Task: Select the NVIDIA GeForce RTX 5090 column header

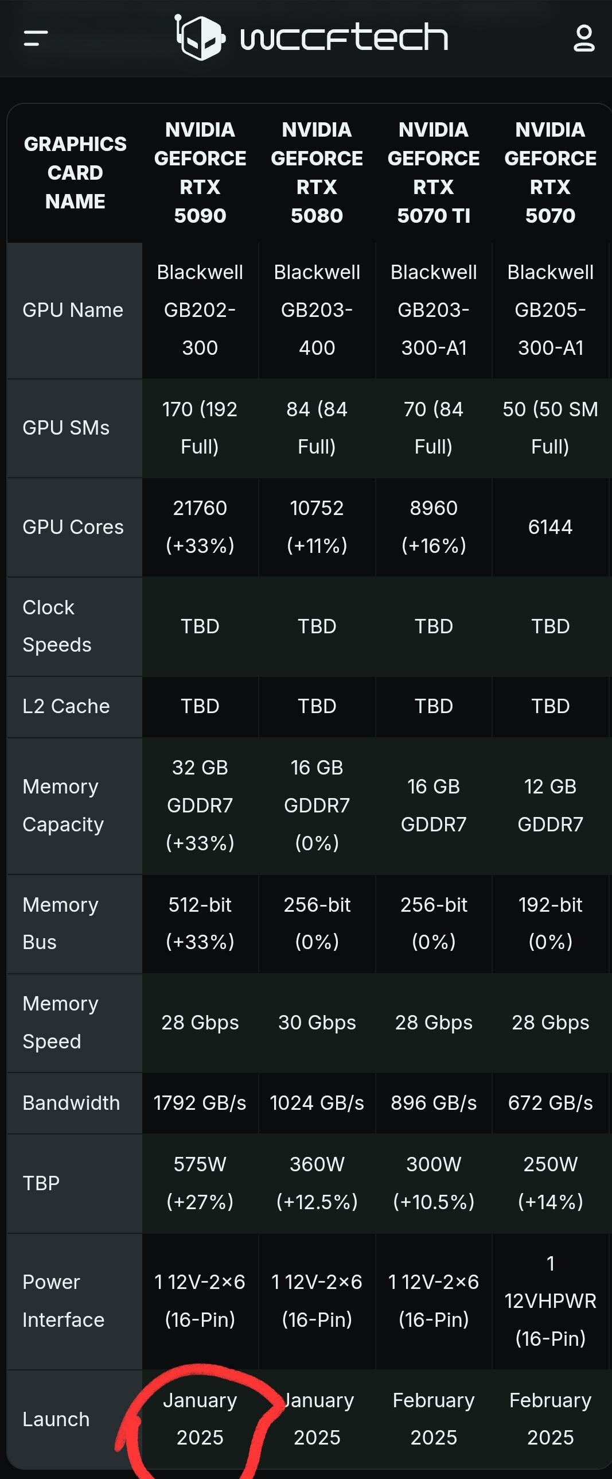Action: click(200, 173)
